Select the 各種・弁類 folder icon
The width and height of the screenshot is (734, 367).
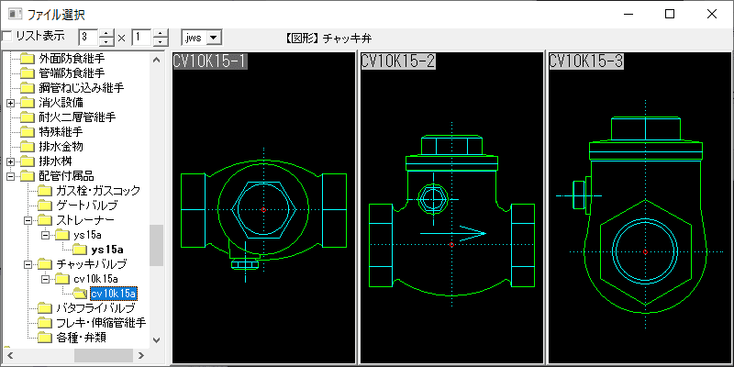pos(45,338)
